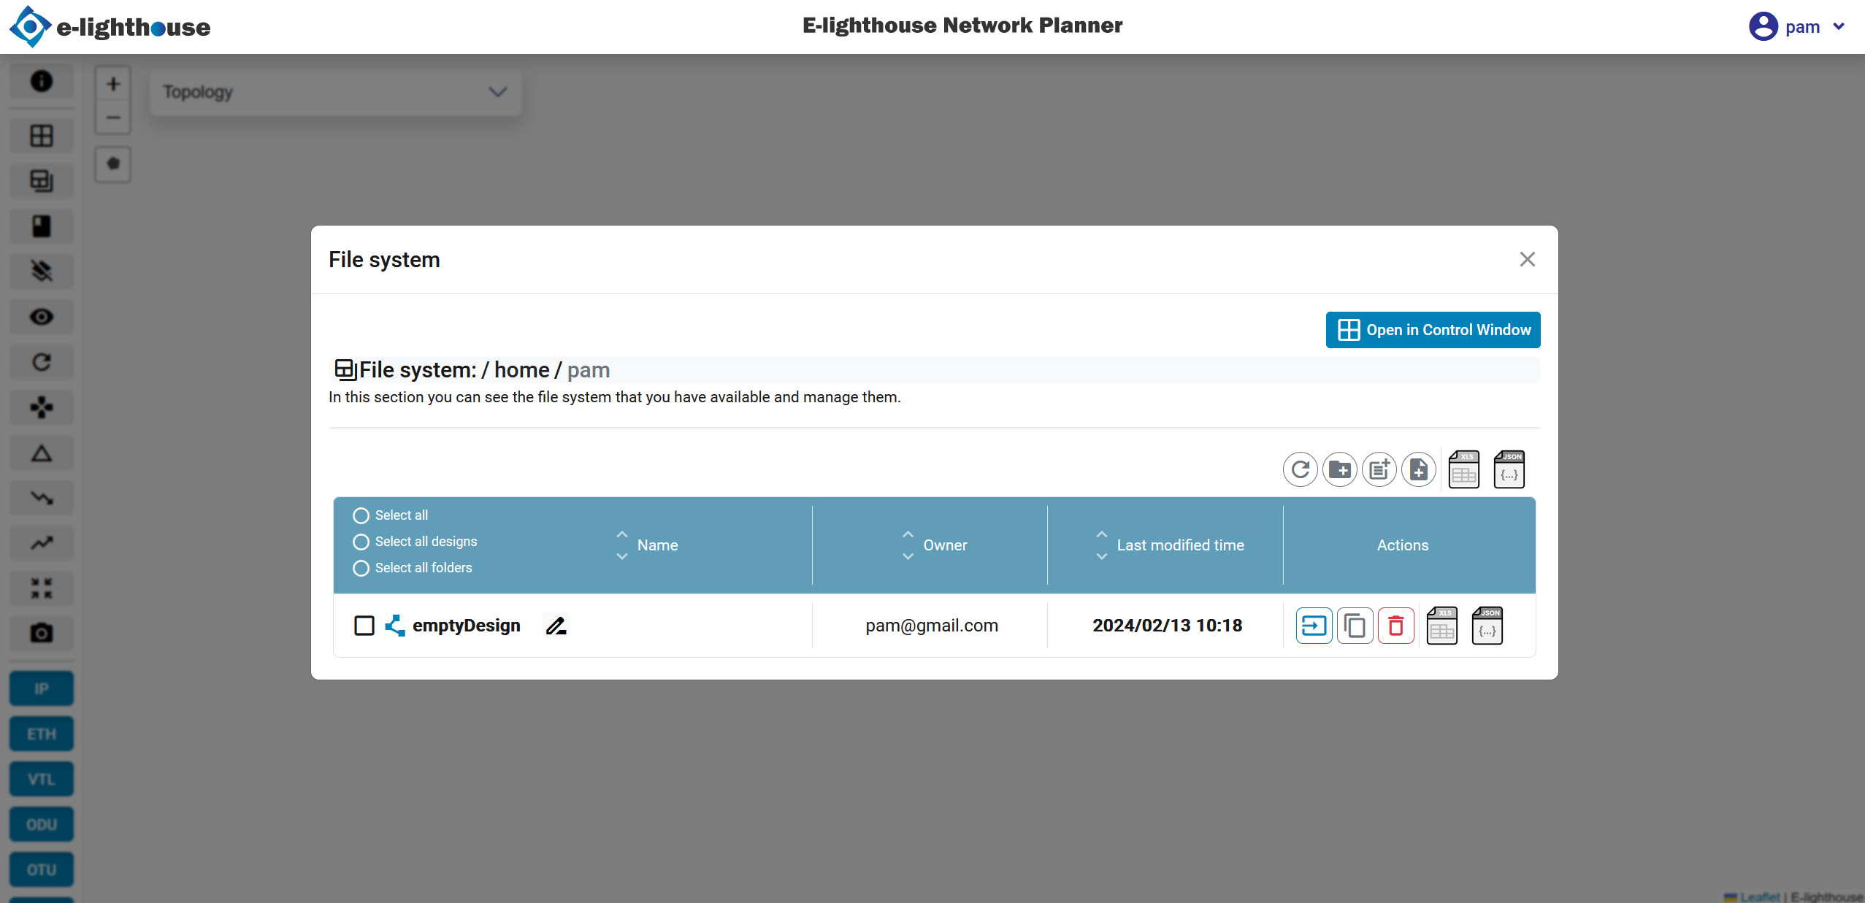The width and height of the screenshot is (1865, 903).
Task: Click the toolbar JSON export icon
Action: pyautogui.click(x=1509, y=469)
